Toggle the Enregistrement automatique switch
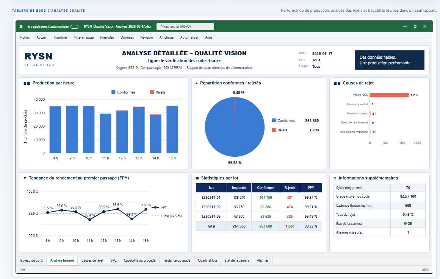Viewport: 440px width, 279px height. pyautogui.click(x=74, y=26)
